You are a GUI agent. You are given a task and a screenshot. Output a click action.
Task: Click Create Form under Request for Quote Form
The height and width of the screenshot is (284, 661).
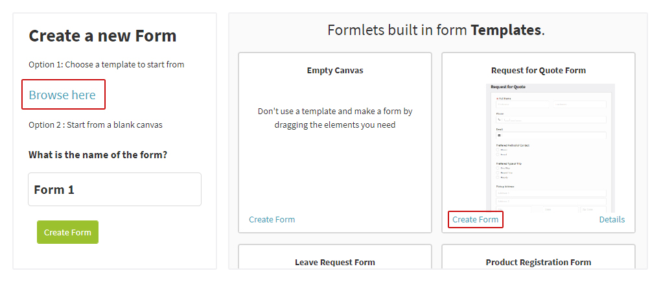[x=475, y=219]
